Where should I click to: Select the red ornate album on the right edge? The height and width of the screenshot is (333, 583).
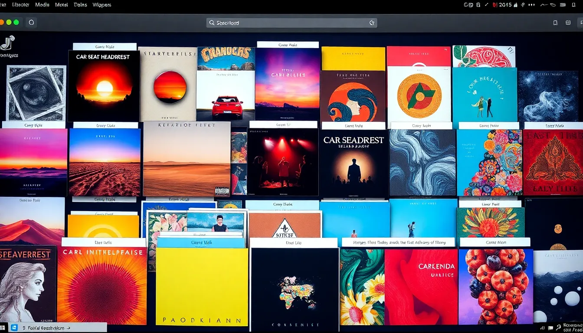click(553, 162)
